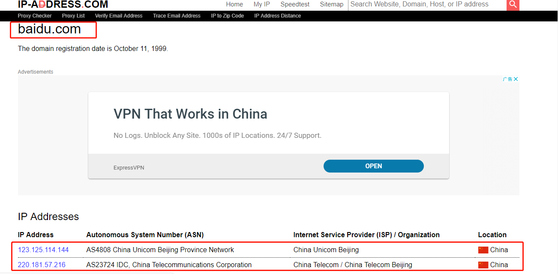Click 'Autonomous System Number (ASN)' column header
Image resolution: width=558 pixels, height=274 pixels.
tap(145, 235)
